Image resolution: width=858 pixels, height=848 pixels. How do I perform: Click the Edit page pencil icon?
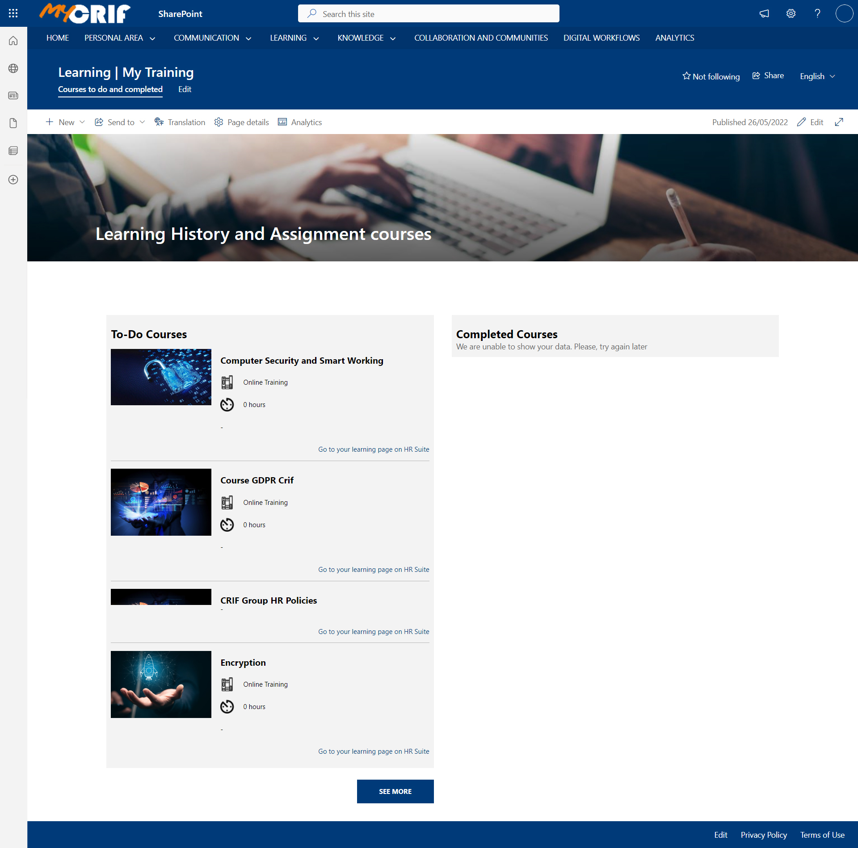pyautogui.click(x=802, y=122)
